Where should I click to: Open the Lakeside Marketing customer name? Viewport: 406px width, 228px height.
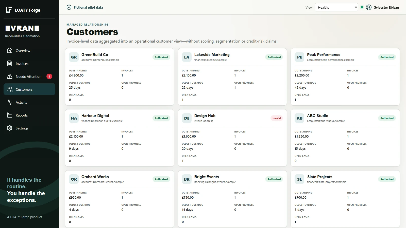tap(212, 54)
